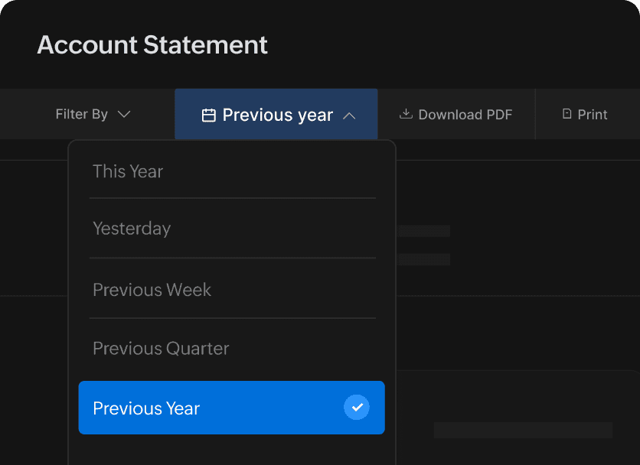Click the Download PDF text
Viewport: 640px width, 465px height.
point(465,115)
